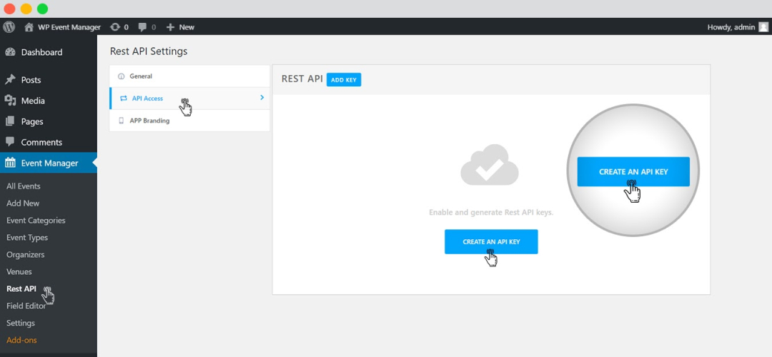Click the admin avatar next to Howdy
This screenshot has width=772, height=357.
click(x=763, y=27)
